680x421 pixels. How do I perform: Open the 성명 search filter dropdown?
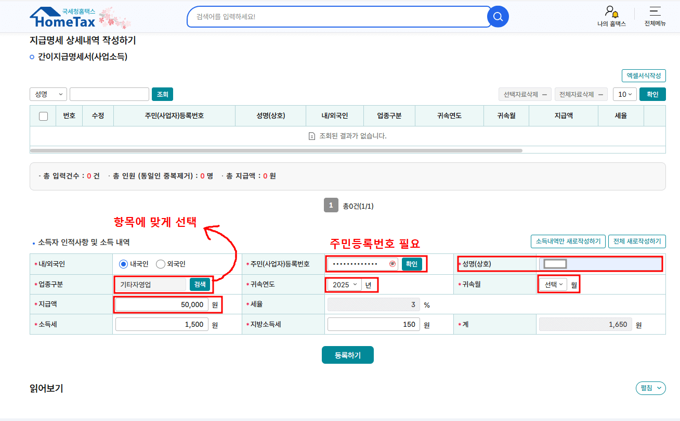pos(48,94)
